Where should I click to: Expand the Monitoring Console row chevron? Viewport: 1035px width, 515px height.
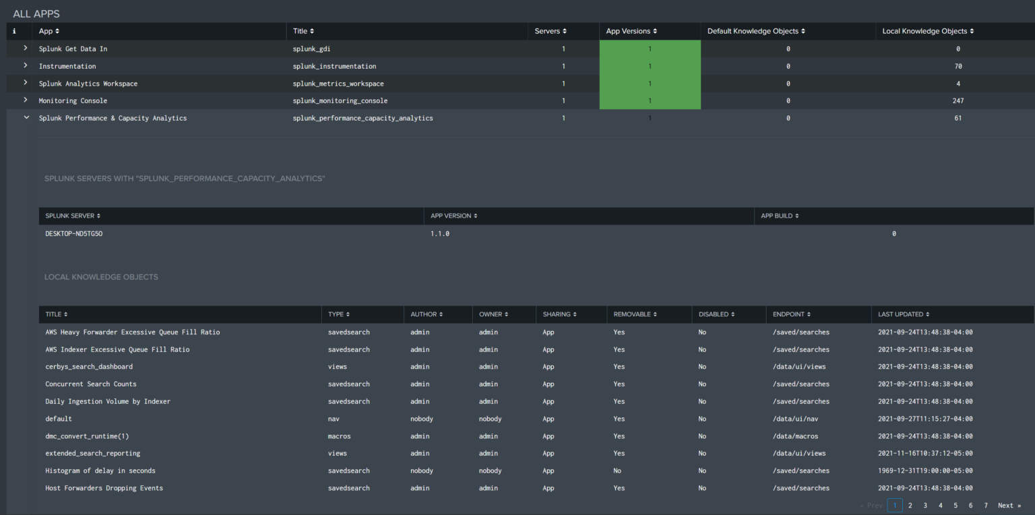click(26, 100)
